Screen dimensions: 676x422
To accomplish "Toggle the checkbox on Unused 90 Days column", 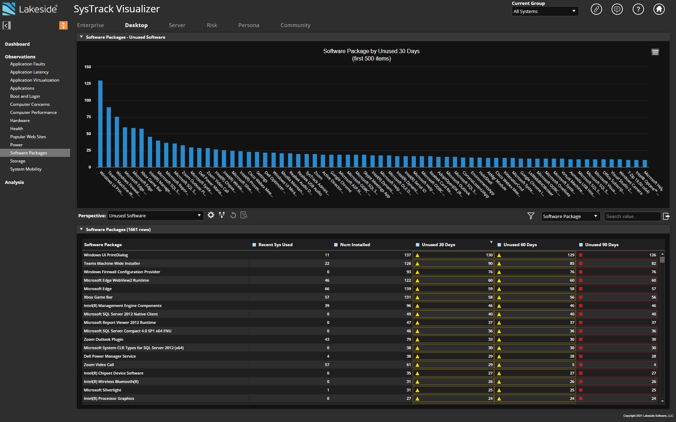I will click(581, 244).
